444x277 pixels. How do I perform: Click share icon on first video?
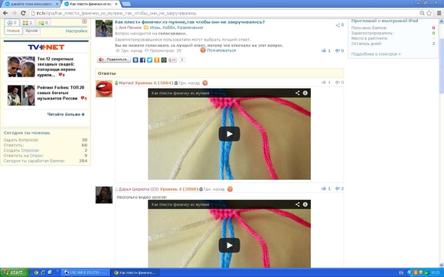pos(297,93)
